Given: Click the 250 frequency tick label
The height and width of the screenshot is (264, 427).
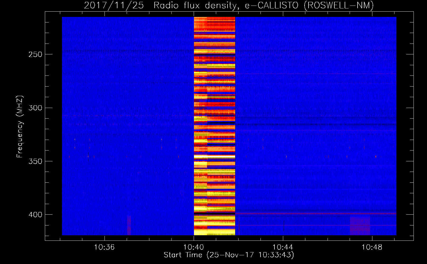Looking at the screenshot, I should click(x=35, y=54).
